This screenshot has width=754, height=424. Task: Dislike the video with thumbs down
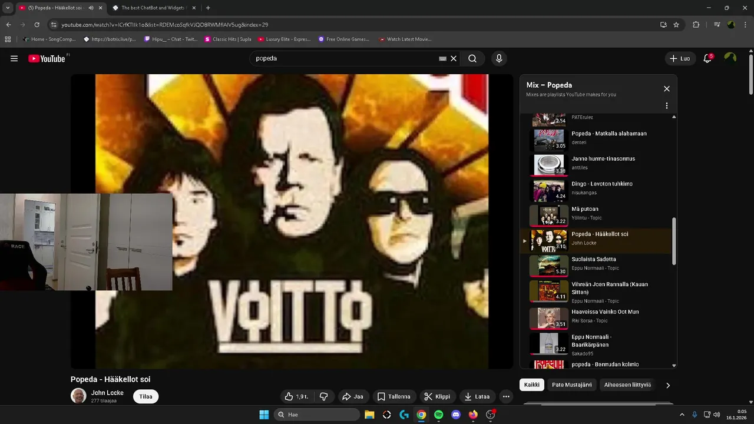[x=323, y=396]
